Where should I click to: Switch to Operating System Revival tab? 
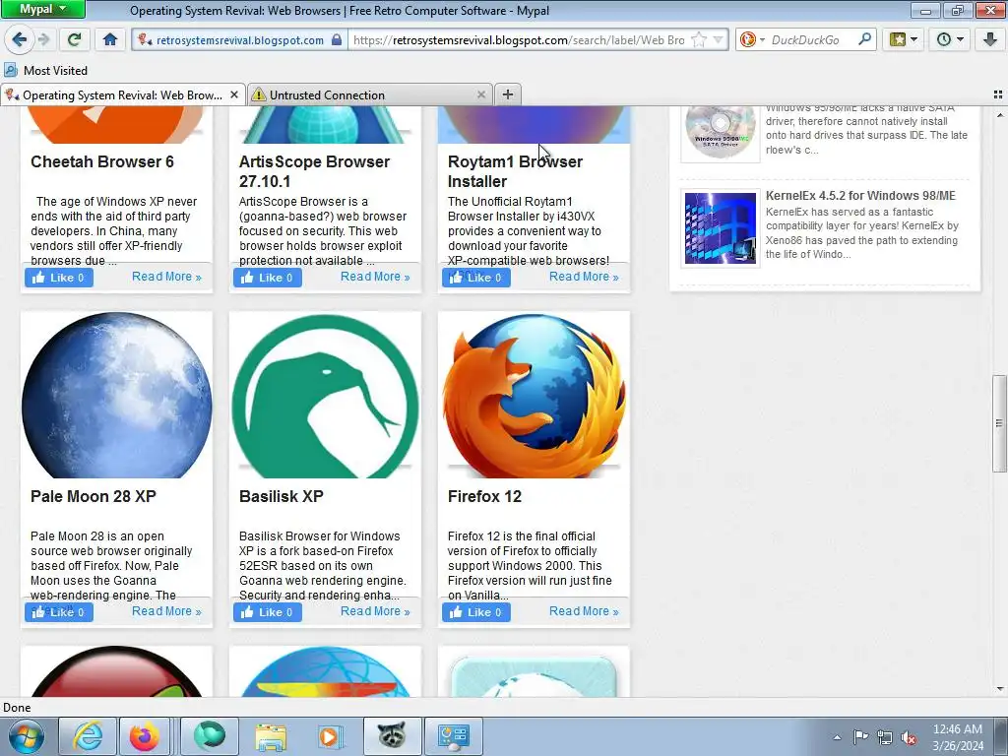tap(122, 94)
